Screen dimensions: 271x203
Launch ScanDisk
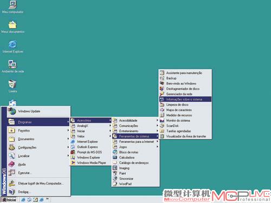[185, 126]
